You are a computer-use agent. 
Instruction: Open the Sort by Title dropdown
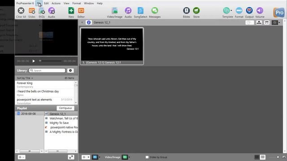(25, 78)
